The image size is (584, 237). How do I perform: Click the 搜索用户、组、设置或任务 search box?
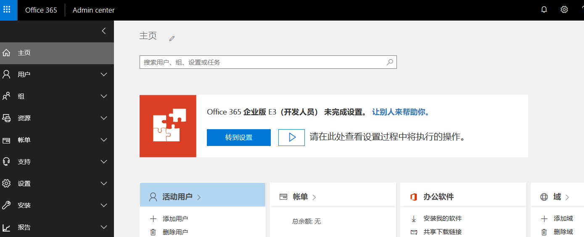(268, 62)
